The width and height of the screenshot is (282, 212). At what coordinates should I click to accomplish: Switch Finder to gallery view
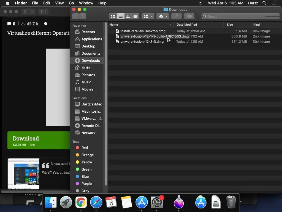tap(135, 16)
